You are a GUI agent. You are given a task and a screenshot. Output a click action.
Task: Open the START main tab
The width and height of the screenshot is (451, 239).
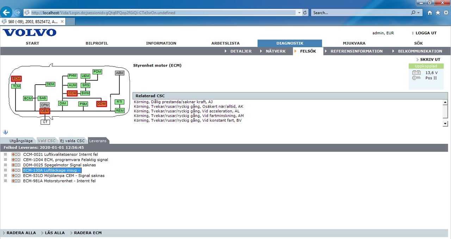[32, 43]
